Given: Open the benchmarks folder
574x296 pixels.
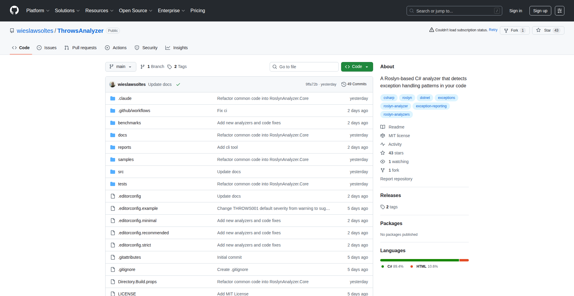Looking at the screenshot, I should click(x=129, y=123).
